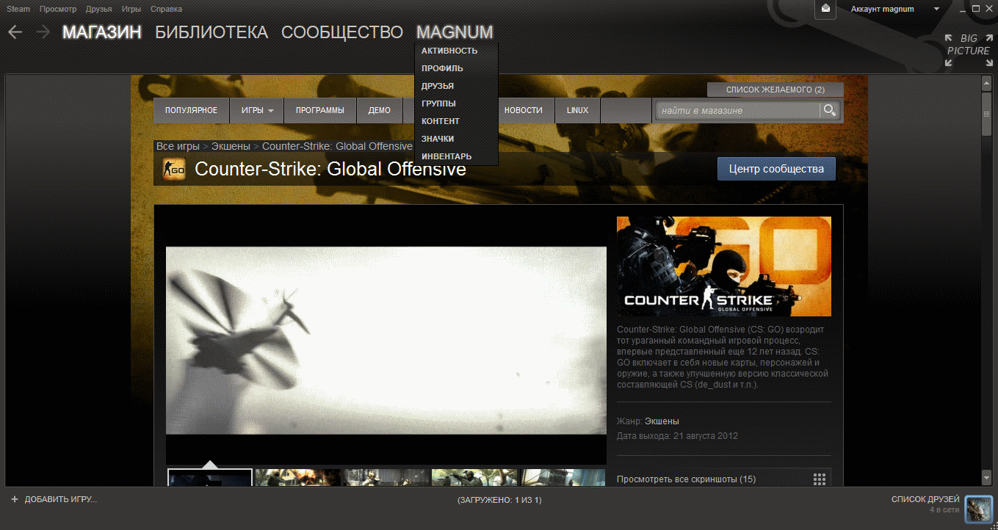Click the store search field

coord(738,111)
